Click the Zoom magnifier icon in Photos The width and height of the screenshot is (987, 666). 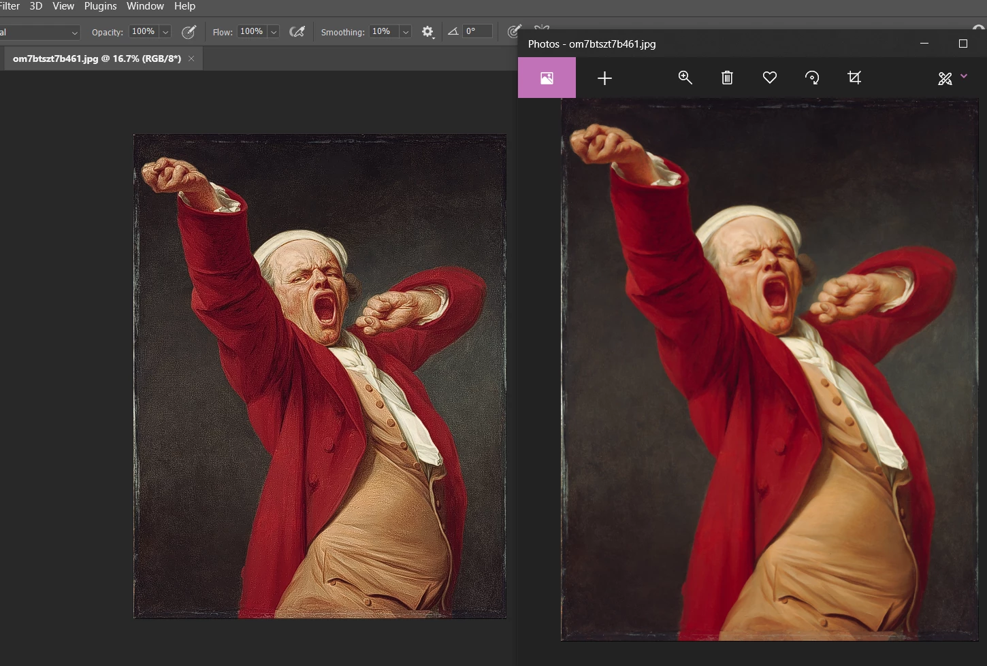685,78
